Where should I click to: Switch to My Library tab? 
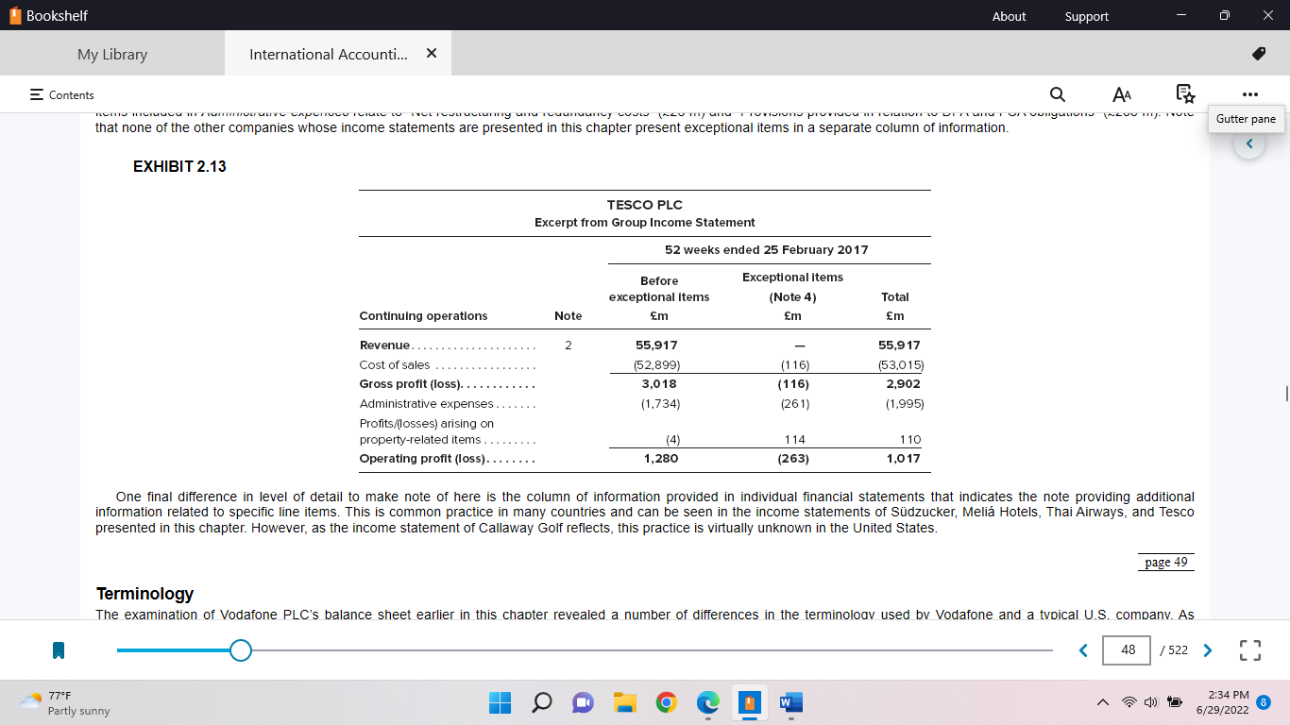coord(112,54)
